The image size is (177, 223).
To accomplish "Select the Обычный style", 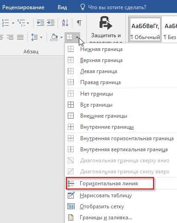I will click(145, 30).
